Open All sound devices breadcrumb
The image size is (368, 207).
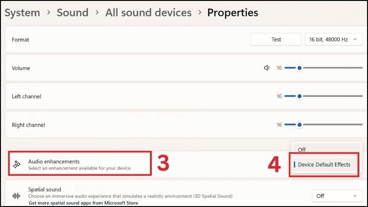point(148,12)
